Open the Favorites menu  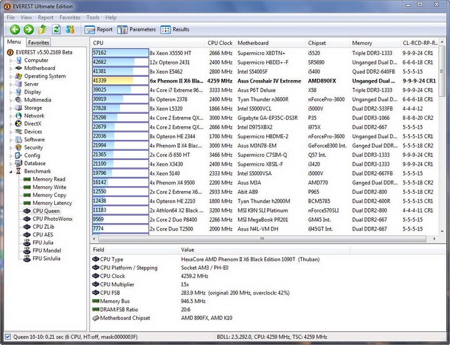pyautogui.click(x=70, y=17)
